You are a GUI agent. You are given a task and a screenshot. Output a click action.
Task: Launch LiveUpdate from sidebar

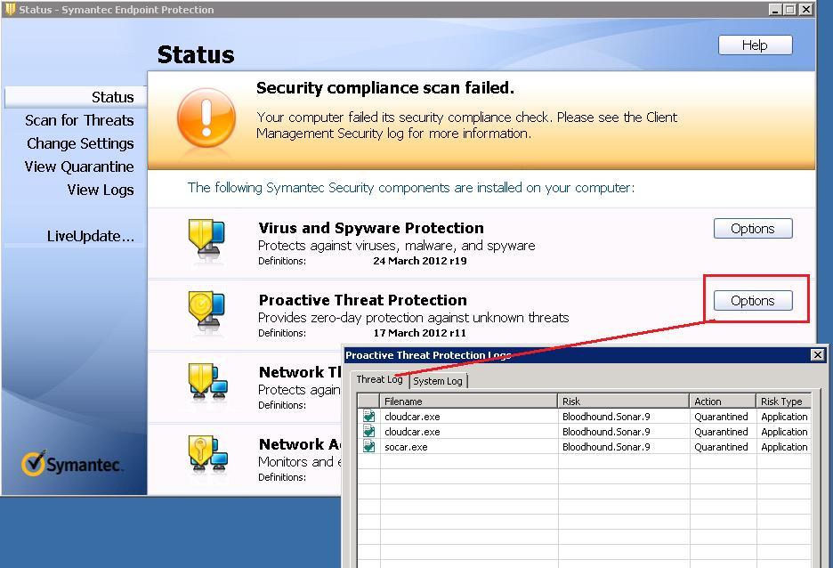coord(90,236)
